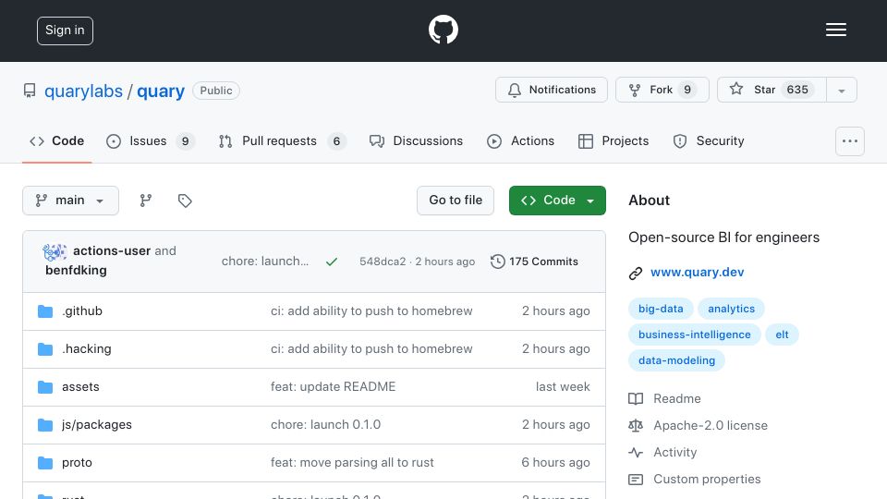The height and width of the screenshot is (499, 887).
Task: Open the Pull requests tab
Action: coord(282,140)
